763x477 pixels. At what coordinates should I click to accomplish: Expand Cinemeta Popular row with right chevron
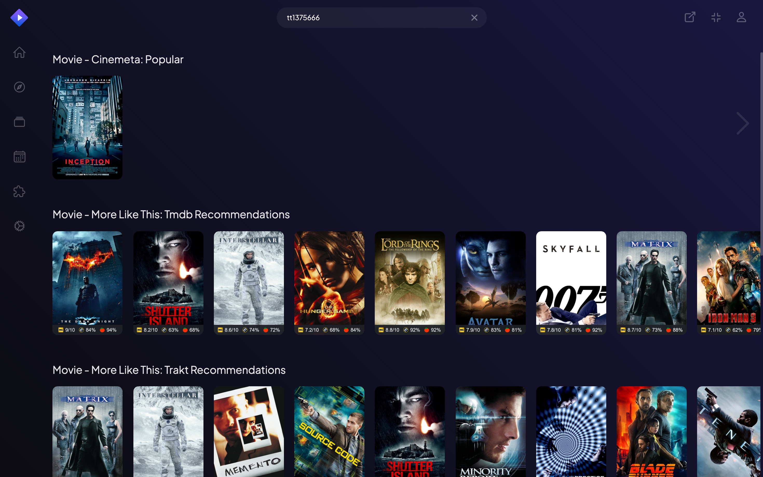[742, 123]
